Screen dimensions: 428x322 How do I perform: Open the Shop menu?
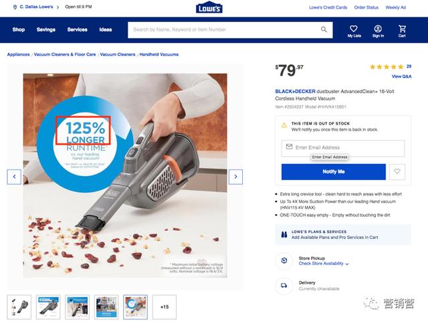[x=19, y=29]
